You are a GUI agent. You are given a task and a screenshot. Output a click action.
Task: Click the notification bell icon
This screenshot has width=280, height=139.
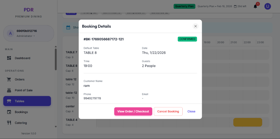[255, 6]
